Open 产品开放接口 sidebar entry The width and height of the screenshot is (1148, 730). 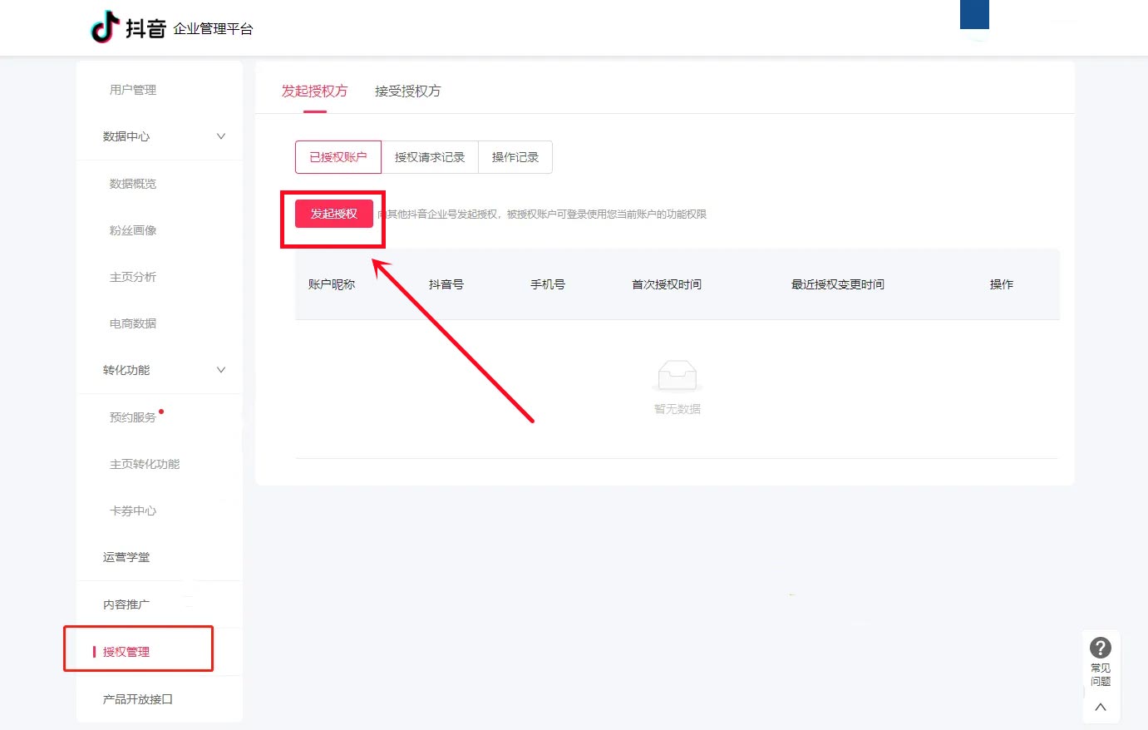click(138, 699)
